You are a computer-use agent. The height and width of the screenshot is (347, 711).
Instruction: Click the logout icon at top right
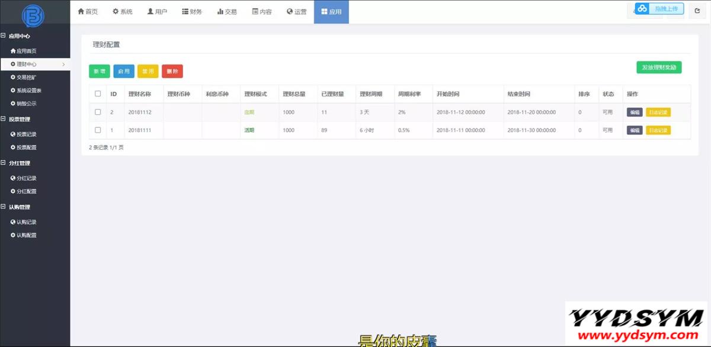[x=697, y=11]
